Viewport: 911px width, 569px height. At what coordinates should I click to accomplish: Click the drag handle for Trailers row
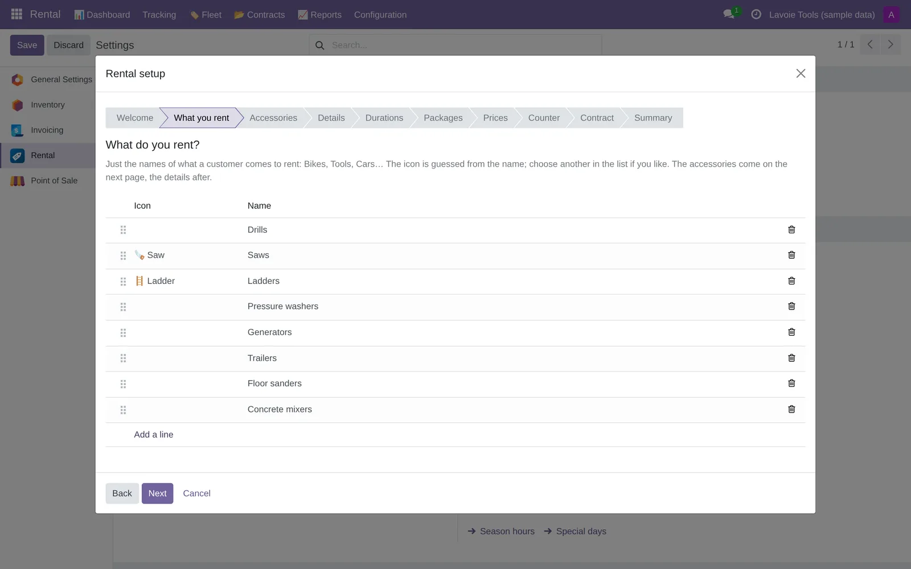click(123, 358)
